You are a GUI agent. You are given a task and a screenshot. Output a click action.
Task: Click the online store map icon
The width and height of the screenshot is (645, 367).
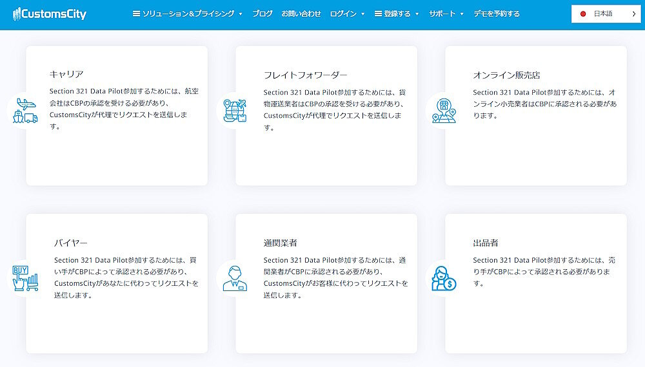click(x=444, y=111)
